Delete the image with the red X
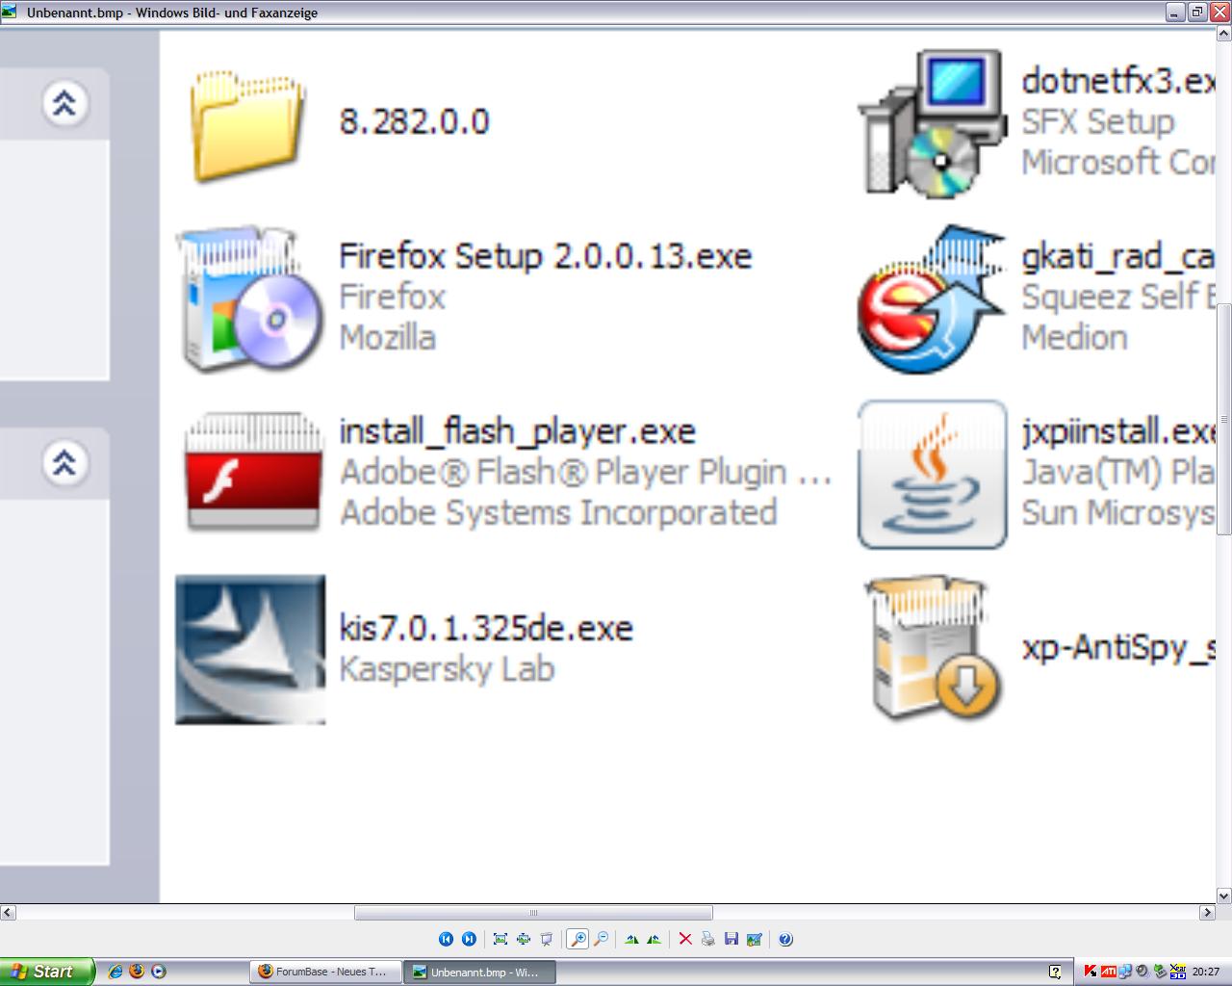This screenshot has width=1232, height=986. click(x=685, y=939)
